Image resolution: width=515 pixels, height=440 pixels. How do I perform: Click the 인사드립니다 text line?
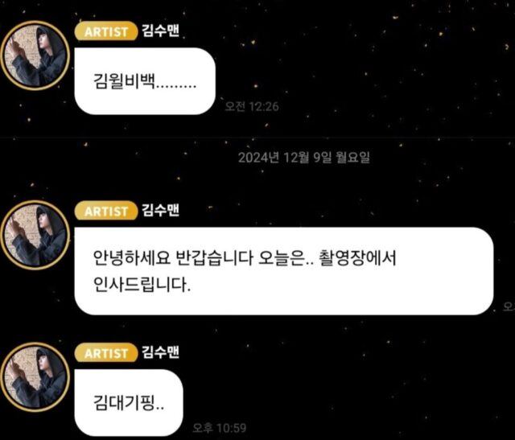pyautogui.click(x=142, y=285)
